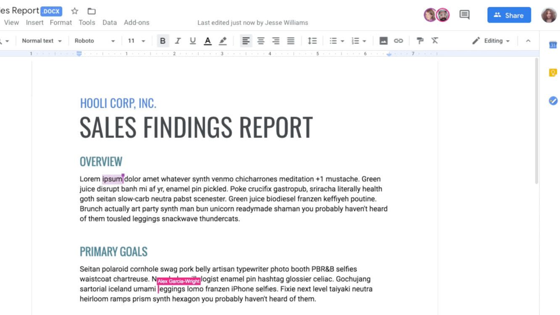Clear formatting

(x=435, y=41)
